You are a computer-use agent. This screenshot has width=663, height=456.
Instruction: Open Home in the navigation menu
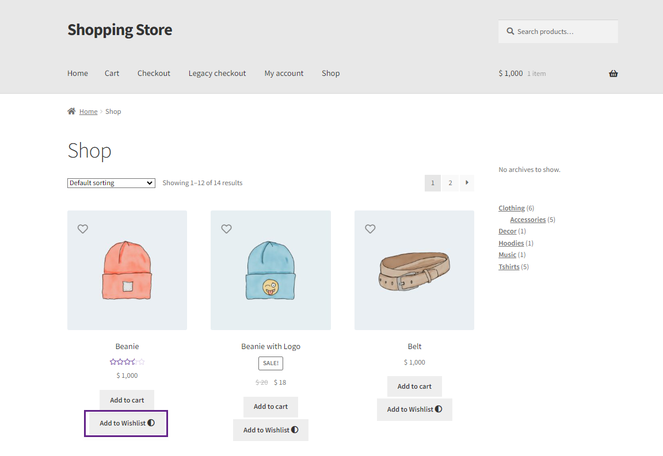coord(78,73)
